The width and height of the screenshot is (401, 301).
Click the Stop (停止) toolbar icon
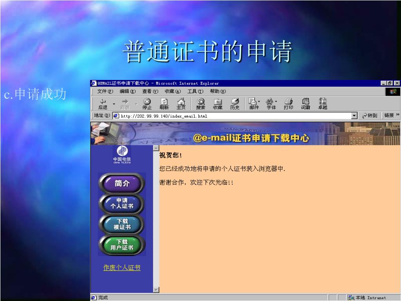tap(147, 104)
